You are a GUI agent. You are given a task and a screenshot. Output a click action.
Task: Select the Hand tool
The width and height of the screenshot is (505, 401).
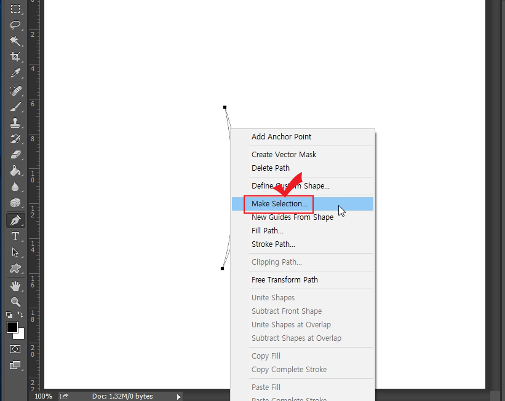click(x=15, y=286)
